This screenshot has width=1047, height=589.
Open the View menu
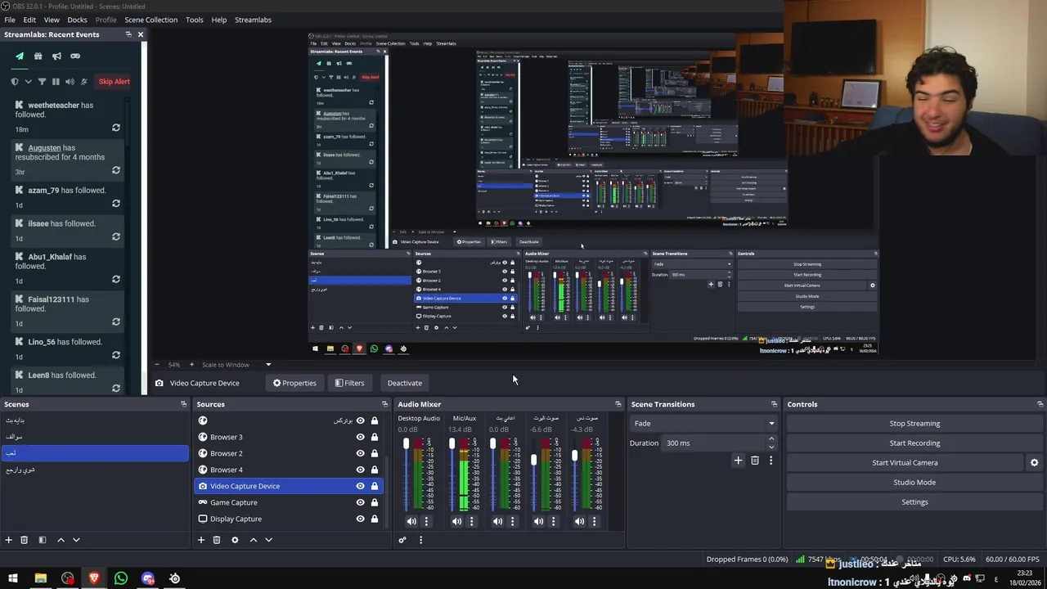pyautogui.click(x=52, y=20)
